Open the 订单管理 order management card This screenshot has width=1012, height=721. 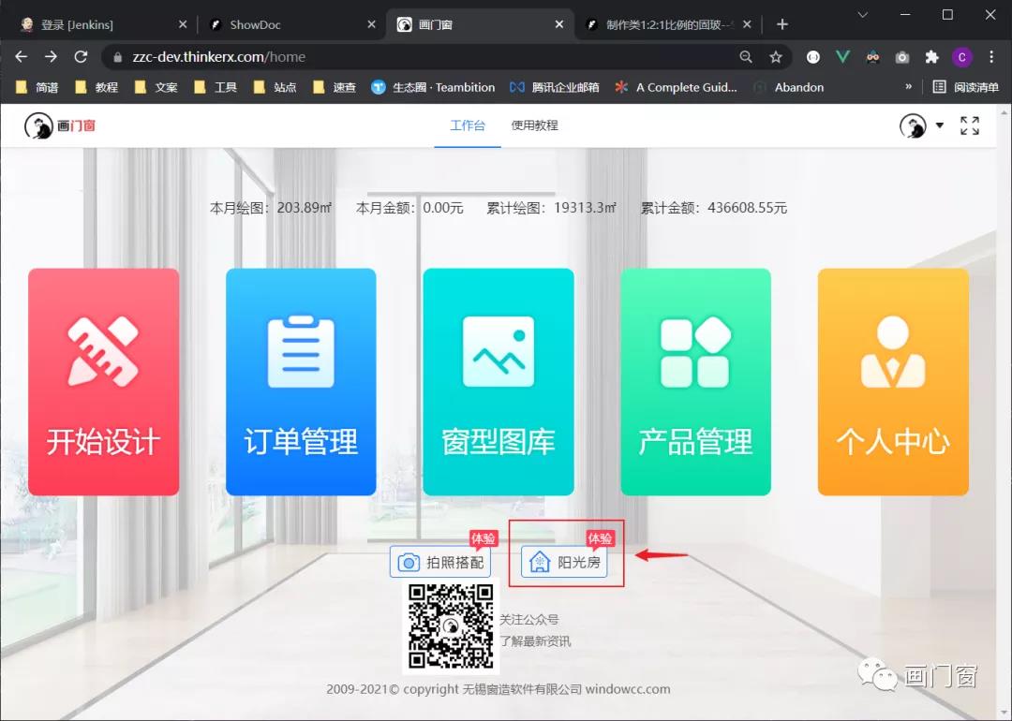point(301,382)
